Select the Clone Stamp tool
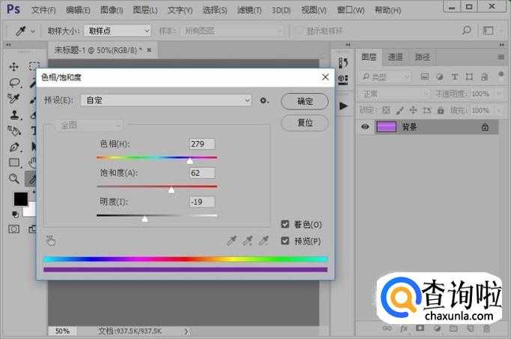The height and width of the screenshot is (339, 511). point(14,115)
